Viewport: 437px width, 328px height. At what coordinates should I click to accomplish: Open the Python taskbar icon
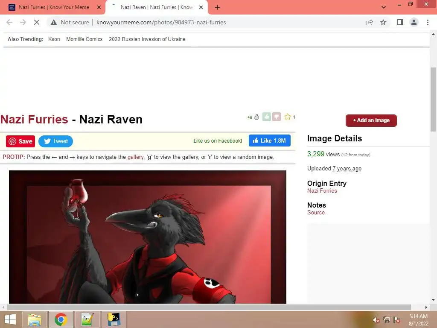tap(114, 319)
